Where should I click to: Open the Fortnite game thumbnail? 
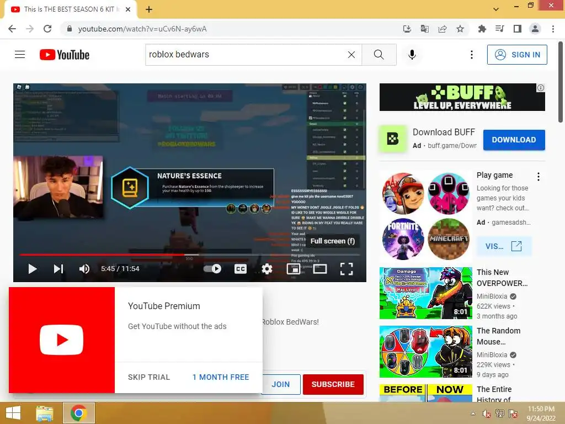pyautogui.click(x=403, y=239)
